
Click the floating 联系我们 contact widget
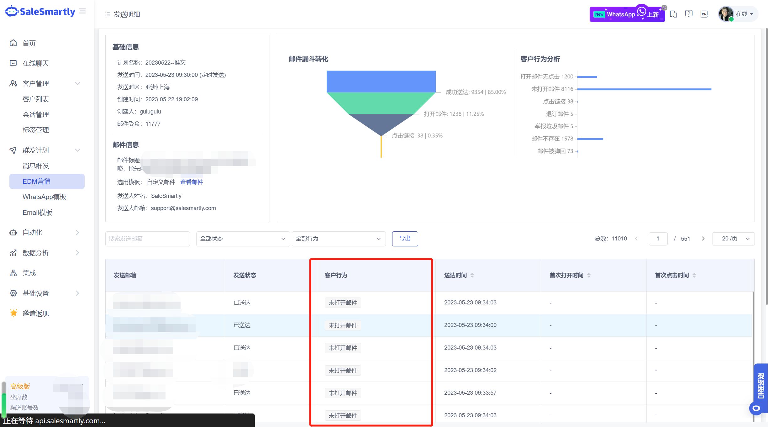coord(760,386)
